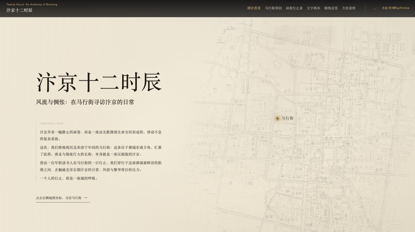Go to 马行街剖切 section
Viewport: 415px width, 232px height.
273,8
